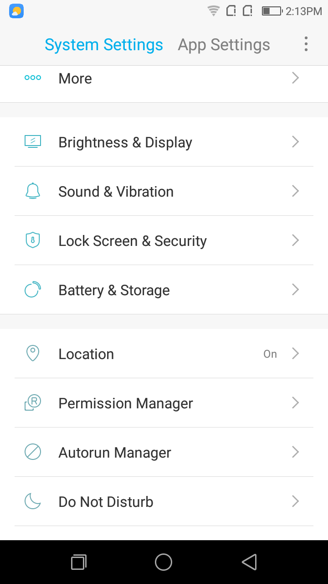Select the System Settings tab

click(x=104, y=45)
